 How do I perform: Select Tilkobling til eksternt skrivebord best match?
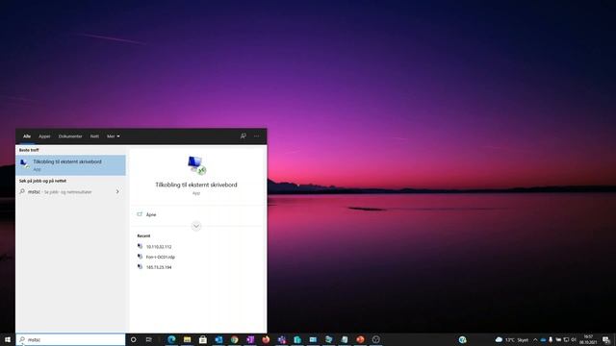[x=70, y=164]
